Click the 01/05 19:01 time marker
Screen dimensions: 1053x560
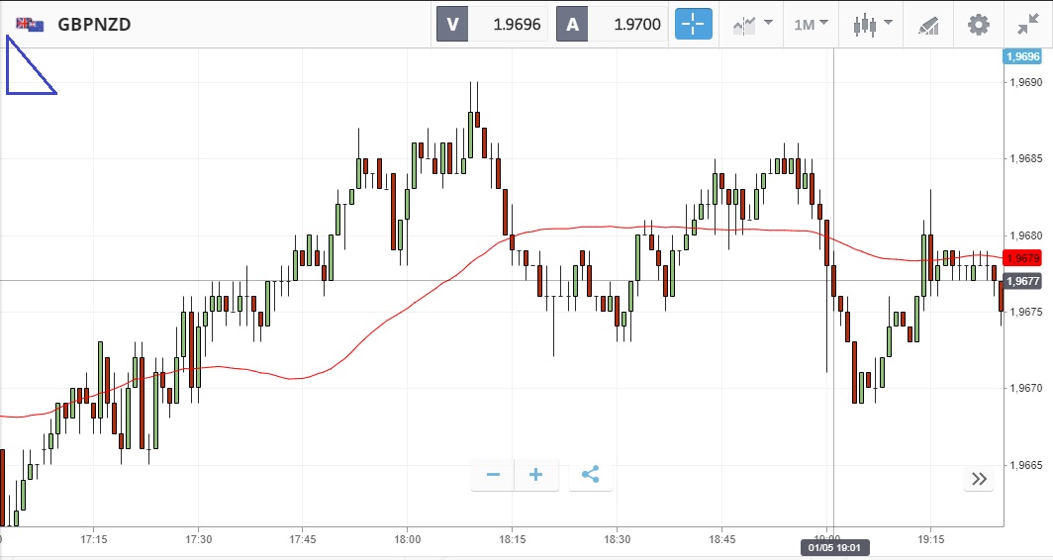click(x=836, y=546)
